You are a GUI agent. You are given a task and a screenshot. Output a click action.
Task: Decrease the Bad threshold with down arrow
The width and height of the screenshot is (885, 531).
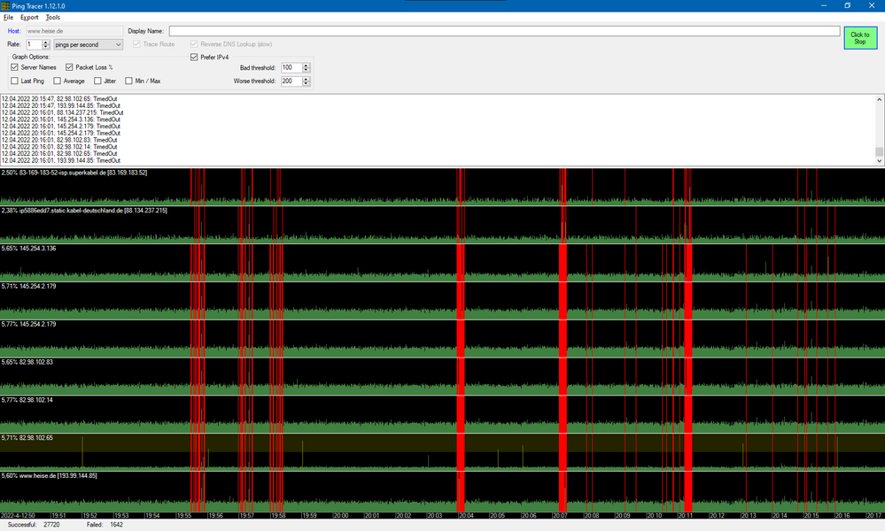click(x=306, y=70)
